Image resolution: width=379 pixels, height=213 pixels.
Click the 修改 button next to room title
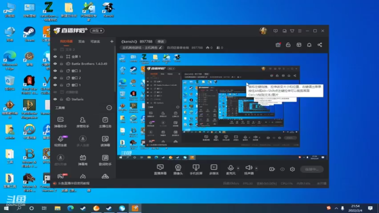coord(161,42)
